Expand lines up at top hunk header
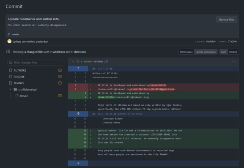Viewport: 244px width, 168px height. (78, 68)
